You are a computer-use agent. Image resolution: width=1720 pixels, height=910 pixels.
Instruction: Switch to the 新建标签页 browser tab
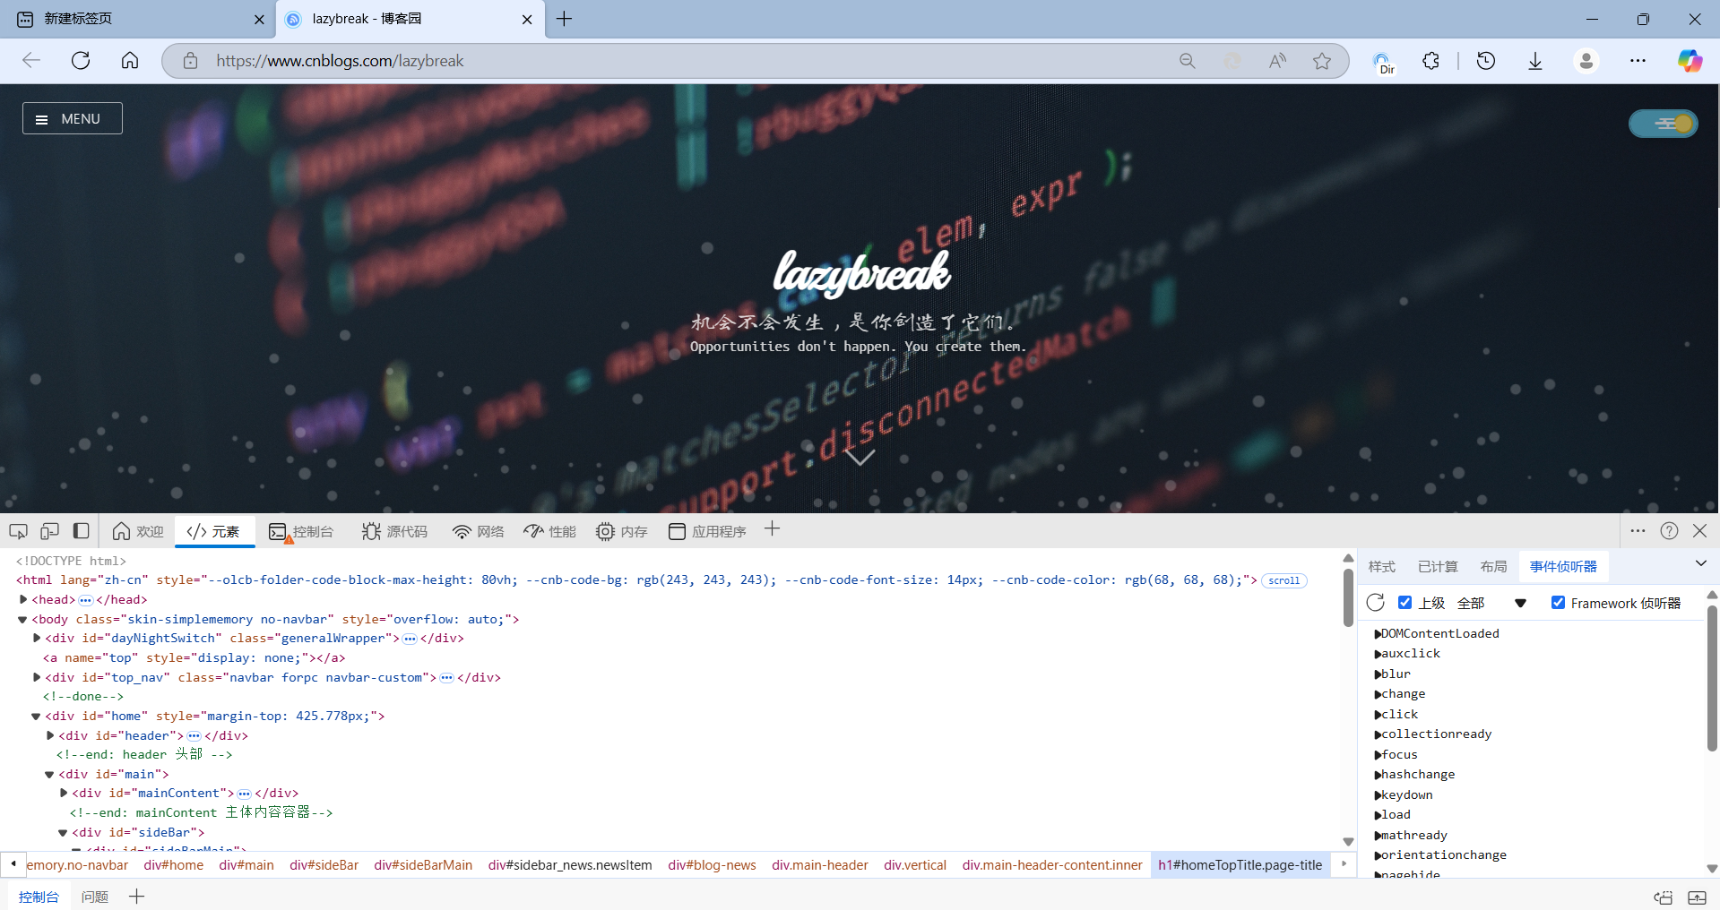pyautogui.click(x=136, y=19)
